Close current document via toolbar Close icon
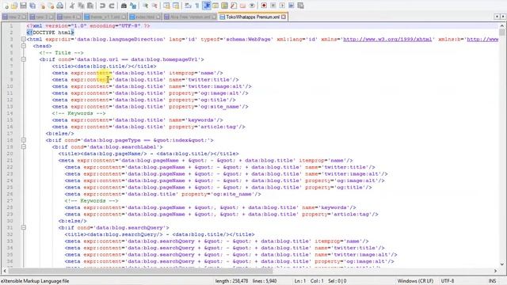 point(42,6)
